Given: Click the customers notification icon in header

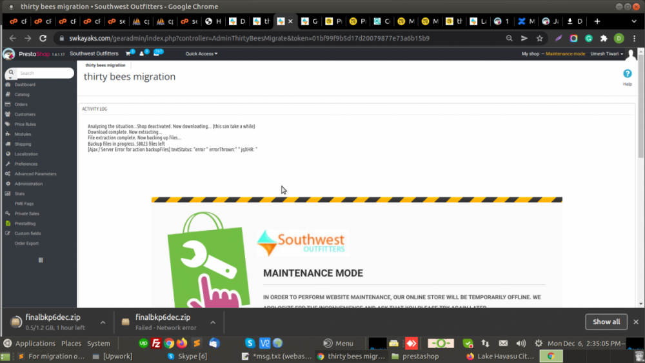Looking at the screenshot, I should tap(143, 54).
